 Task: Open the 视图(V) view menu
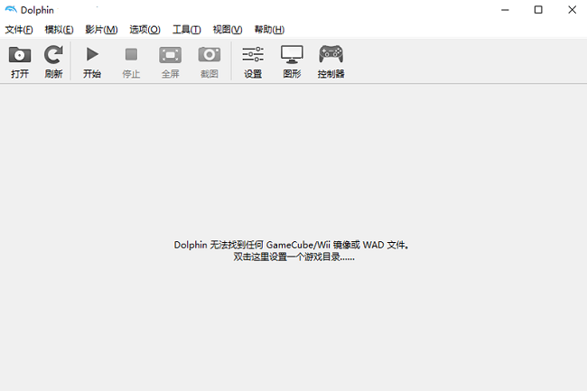pos(228,30)
